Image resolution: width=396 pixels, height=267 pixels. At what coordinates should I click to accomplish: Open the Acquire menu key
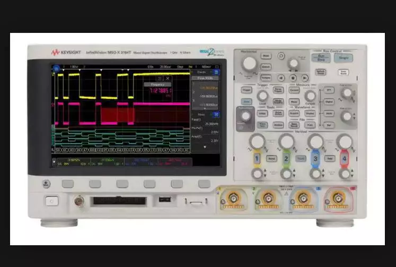tap(294, 113)
